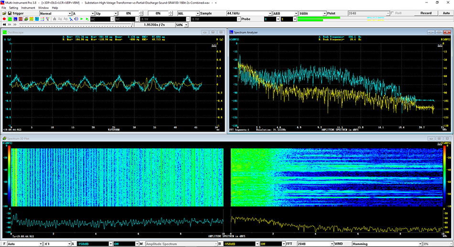The height and width of the screenshot is (247, 454).
Task: Open the 16Bit resolution dropdown
Action: [x=324, y=13]
